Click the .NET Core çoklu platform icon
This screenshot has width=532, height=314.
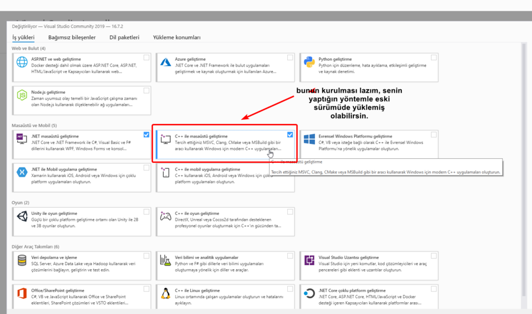point(309,293)
